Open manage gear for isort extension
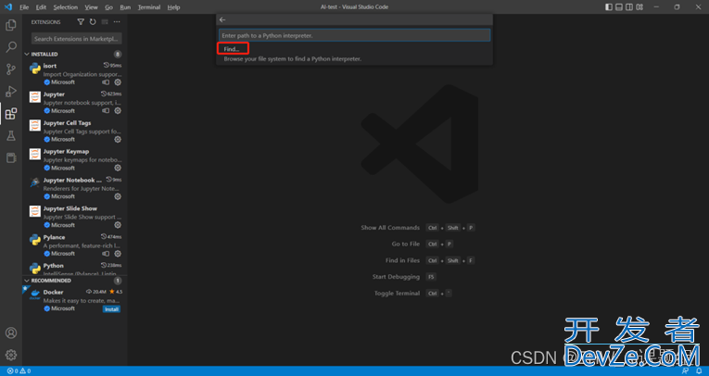The height and width of the screenshot is (376, 709). tap(118, 82)
